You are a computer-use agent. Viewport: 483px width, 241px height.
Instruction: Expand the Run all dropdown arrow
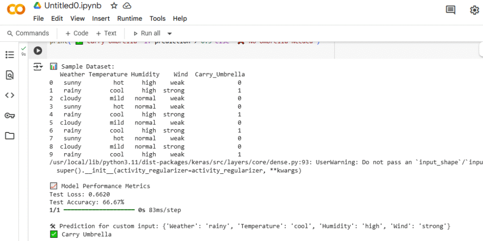point(170,33)
